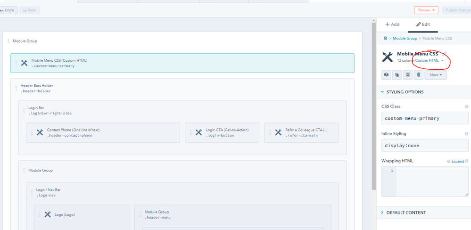This screenshot has height=230, width=471.
Task: Select the Contact Phone (One line of text) module
Action: [103, 132]
